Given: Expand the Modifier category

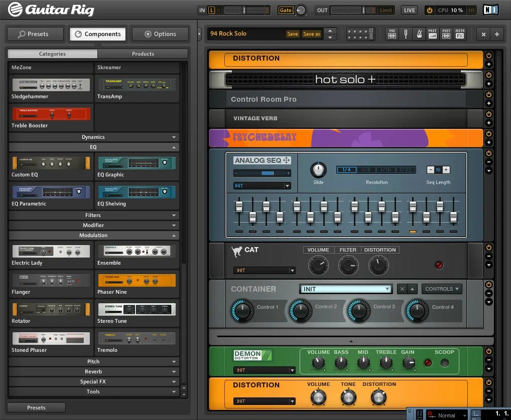Looking at the screenshot, I should pyautogui.click(x=94, y=225).
